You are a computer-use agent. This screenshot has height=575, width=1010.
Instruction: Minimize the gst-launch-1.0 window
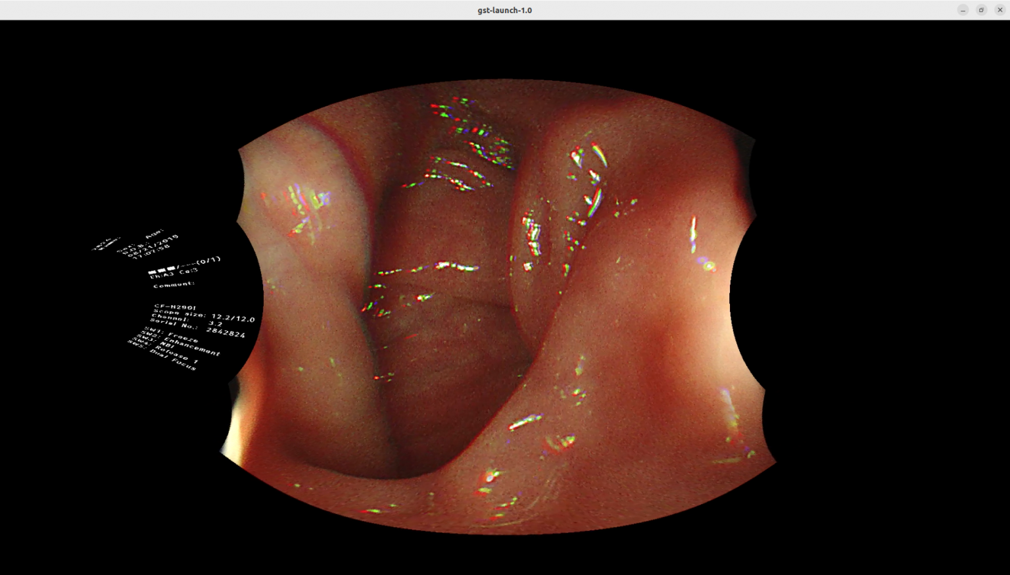[x=963, y=10]
